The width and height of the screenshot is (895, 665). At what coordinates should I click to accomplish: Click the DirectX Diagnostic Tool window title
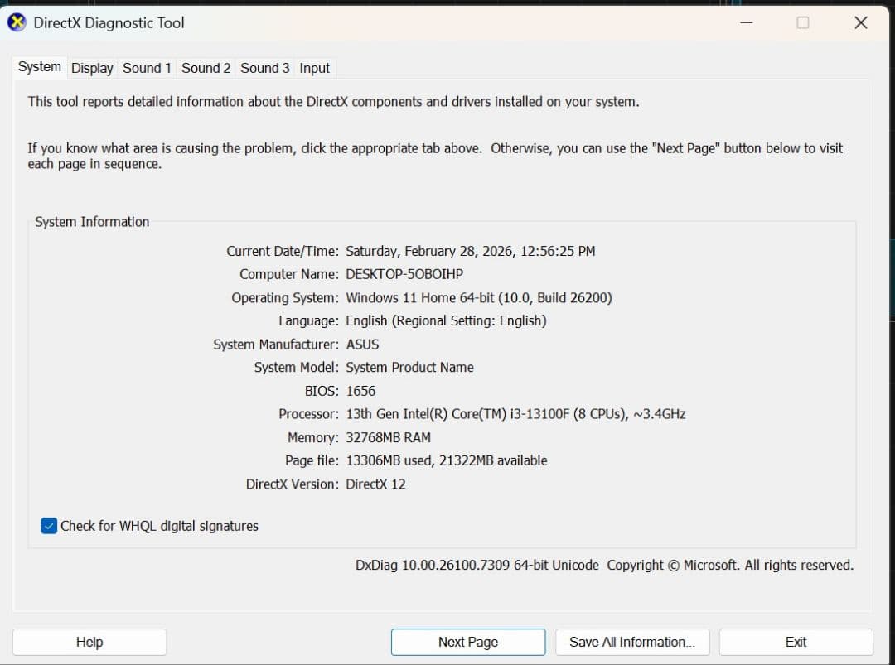[x=109, y=23]
